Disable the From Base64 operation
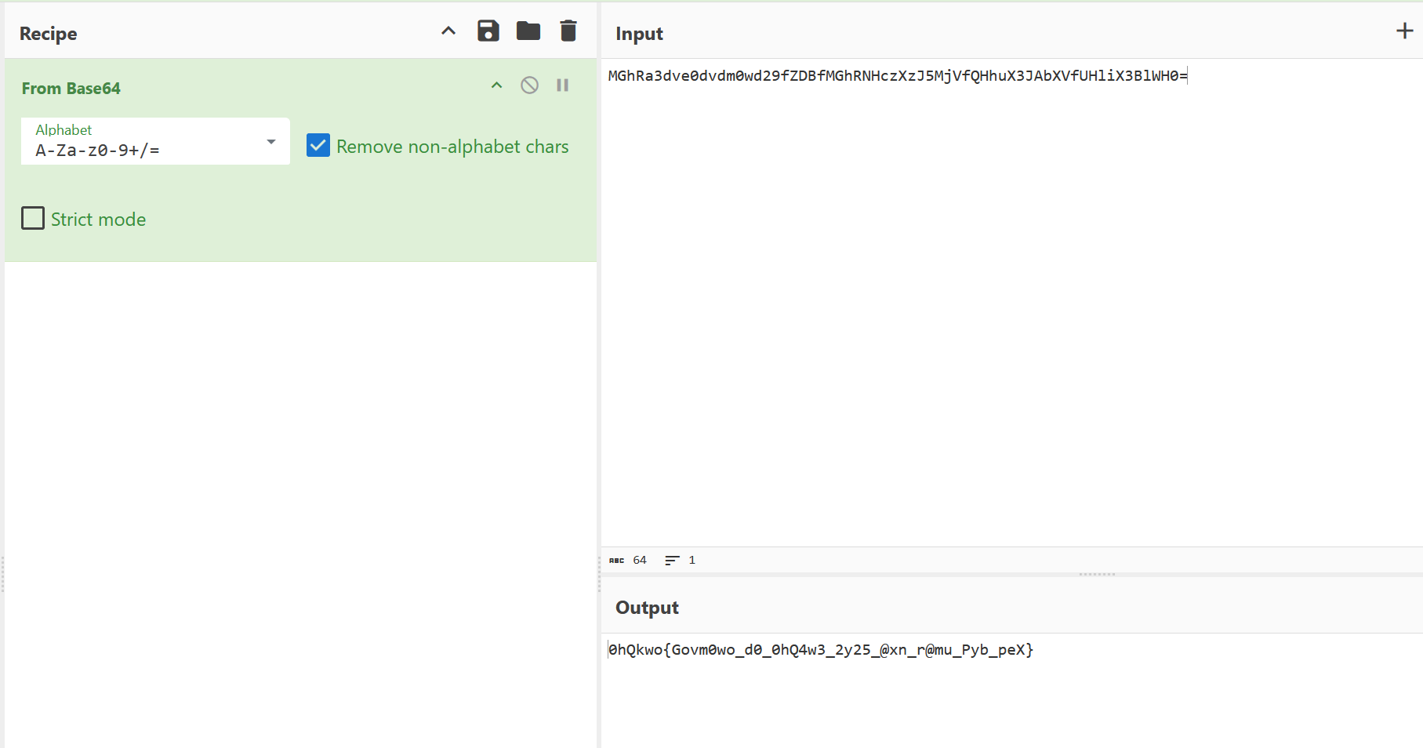1423x748 pixels. coord(530,85)
